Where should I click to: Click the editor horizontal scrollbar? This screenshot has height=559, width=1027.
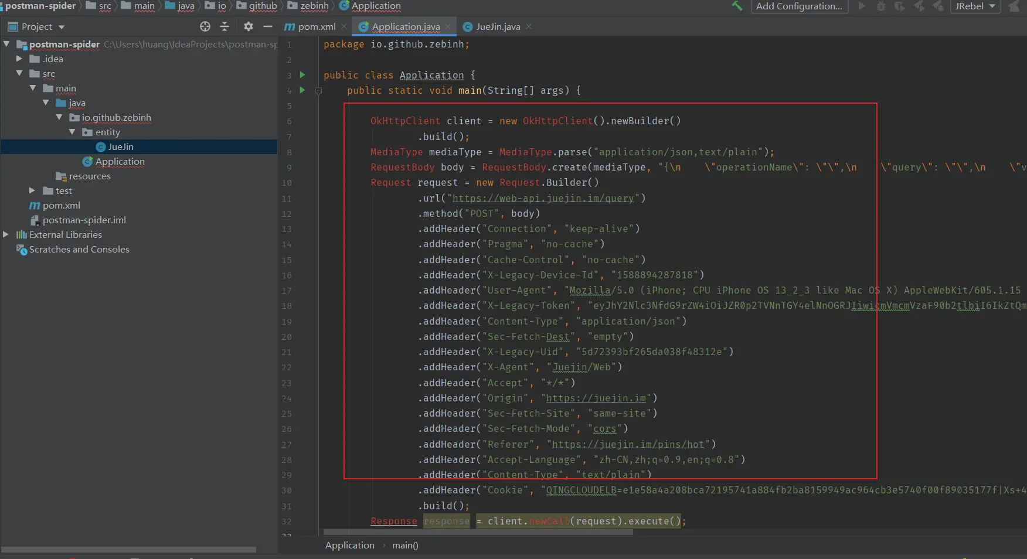click(x=478, y=532)
